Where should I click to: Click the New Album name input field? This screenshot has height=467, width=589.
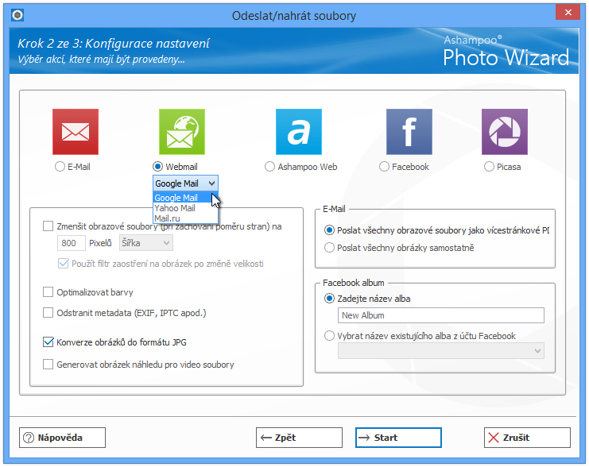[x=441, y=315]
